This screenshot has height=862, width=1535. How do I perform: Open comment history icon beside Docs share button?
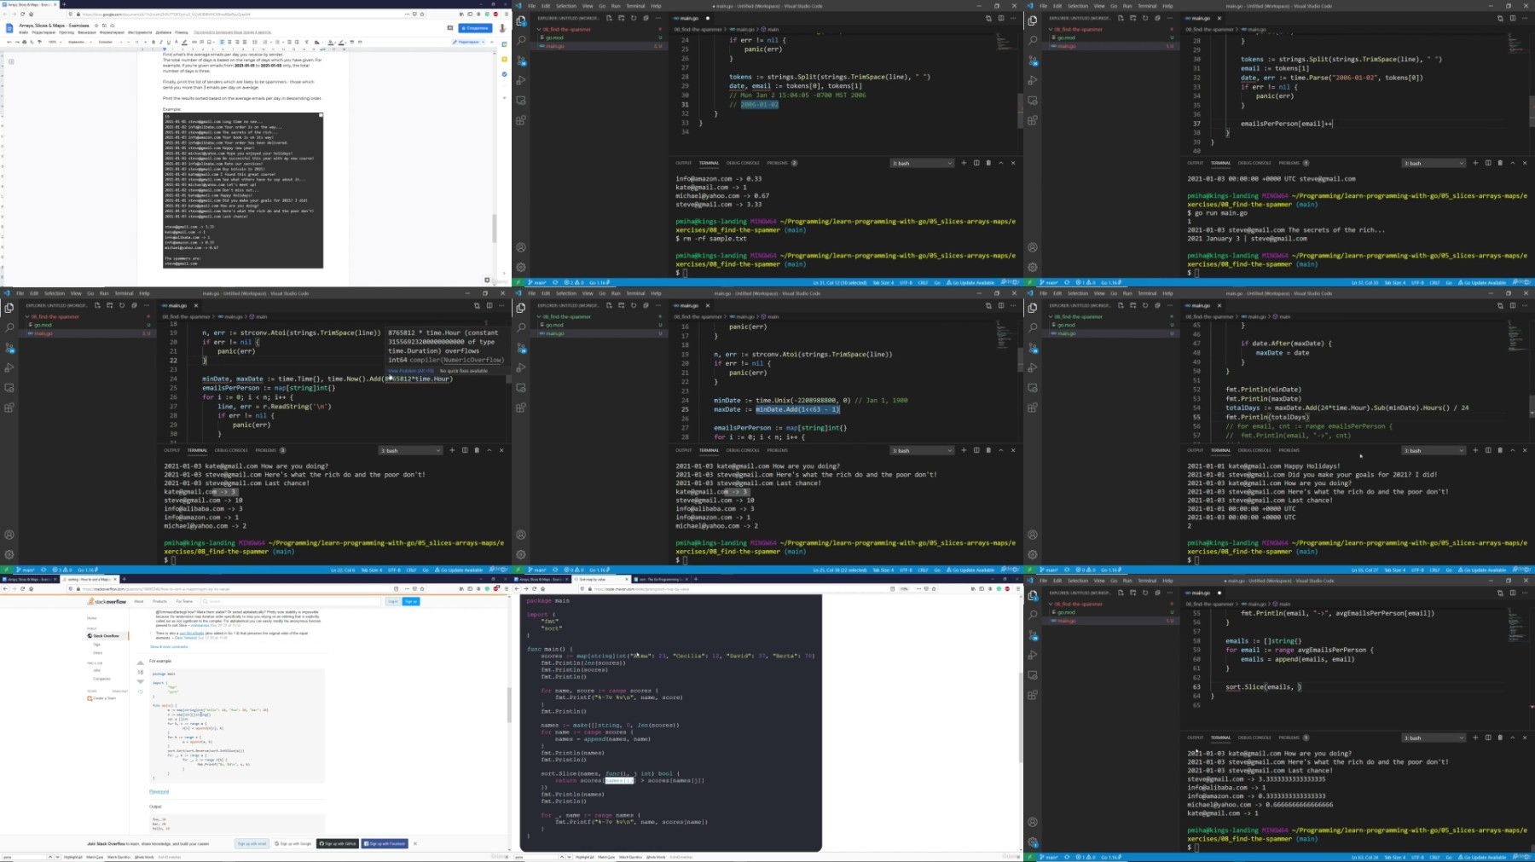tap(450, 27)
